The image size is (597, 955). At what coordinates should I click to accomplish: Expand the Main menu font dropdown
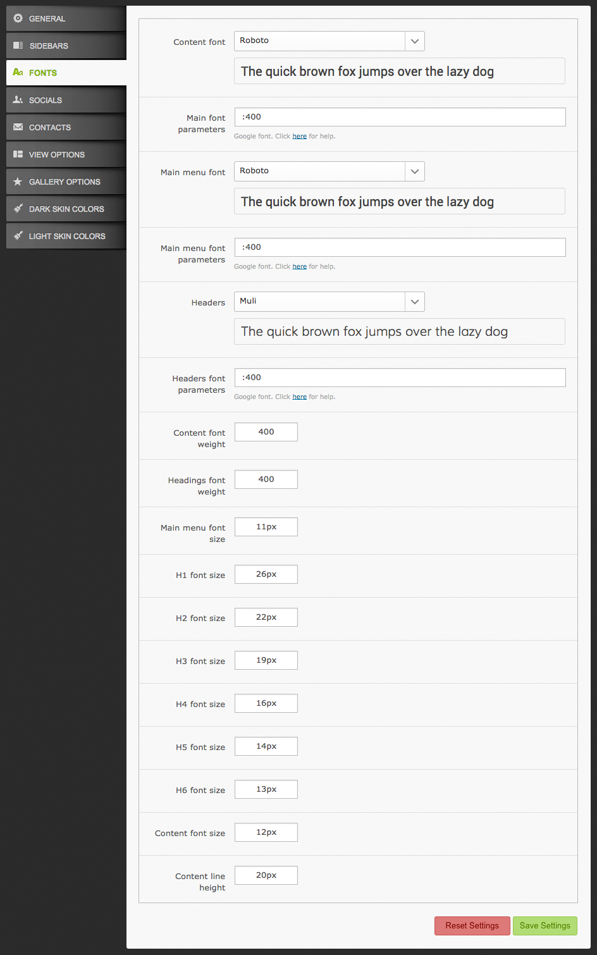tap(415, 171)
